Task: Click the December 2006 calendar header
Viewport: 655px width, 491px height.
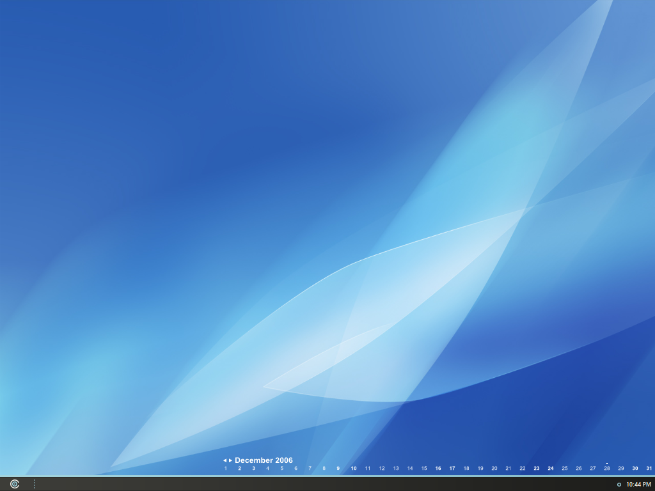Action: (x=264, y=460)
